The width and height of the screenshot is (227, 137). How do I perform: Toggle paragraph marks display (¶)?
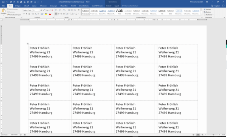coord(79,10)
